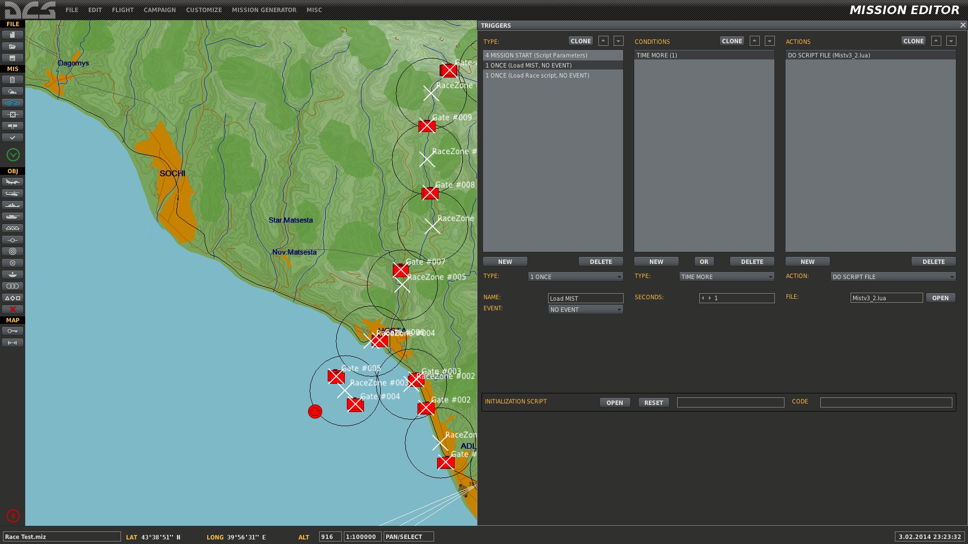
Task: Click the red X delete object icon
Action: tap(13, 309)
